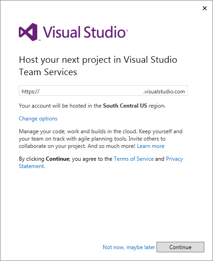The width and height of the screenshot is (213, 261).
Task: Click the Your account will be hosted sentence
Action: click(x=92, y=106)
